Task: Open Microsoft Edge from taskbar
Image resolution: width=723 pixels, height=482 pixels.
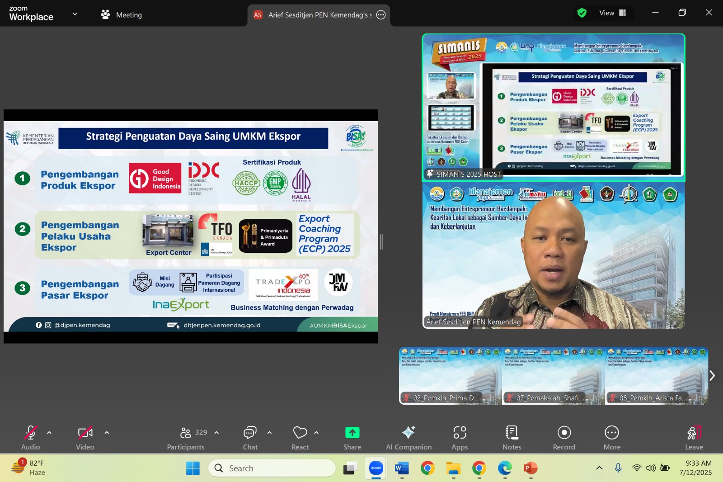Action: click(x=505, y=468)
